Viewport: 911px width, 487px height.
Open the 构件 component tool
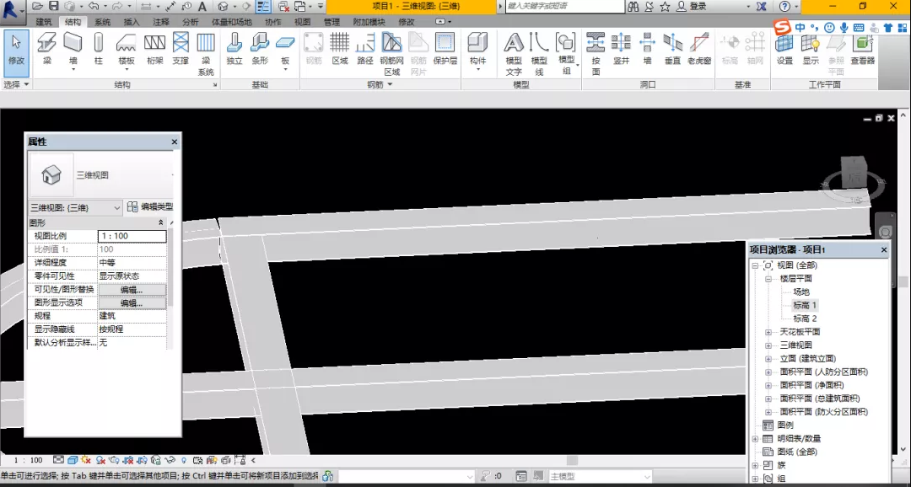pos(477,51)
